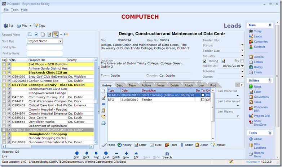Click the Find by Name input field
282x167 pixels.
click(x=45, y=54)
